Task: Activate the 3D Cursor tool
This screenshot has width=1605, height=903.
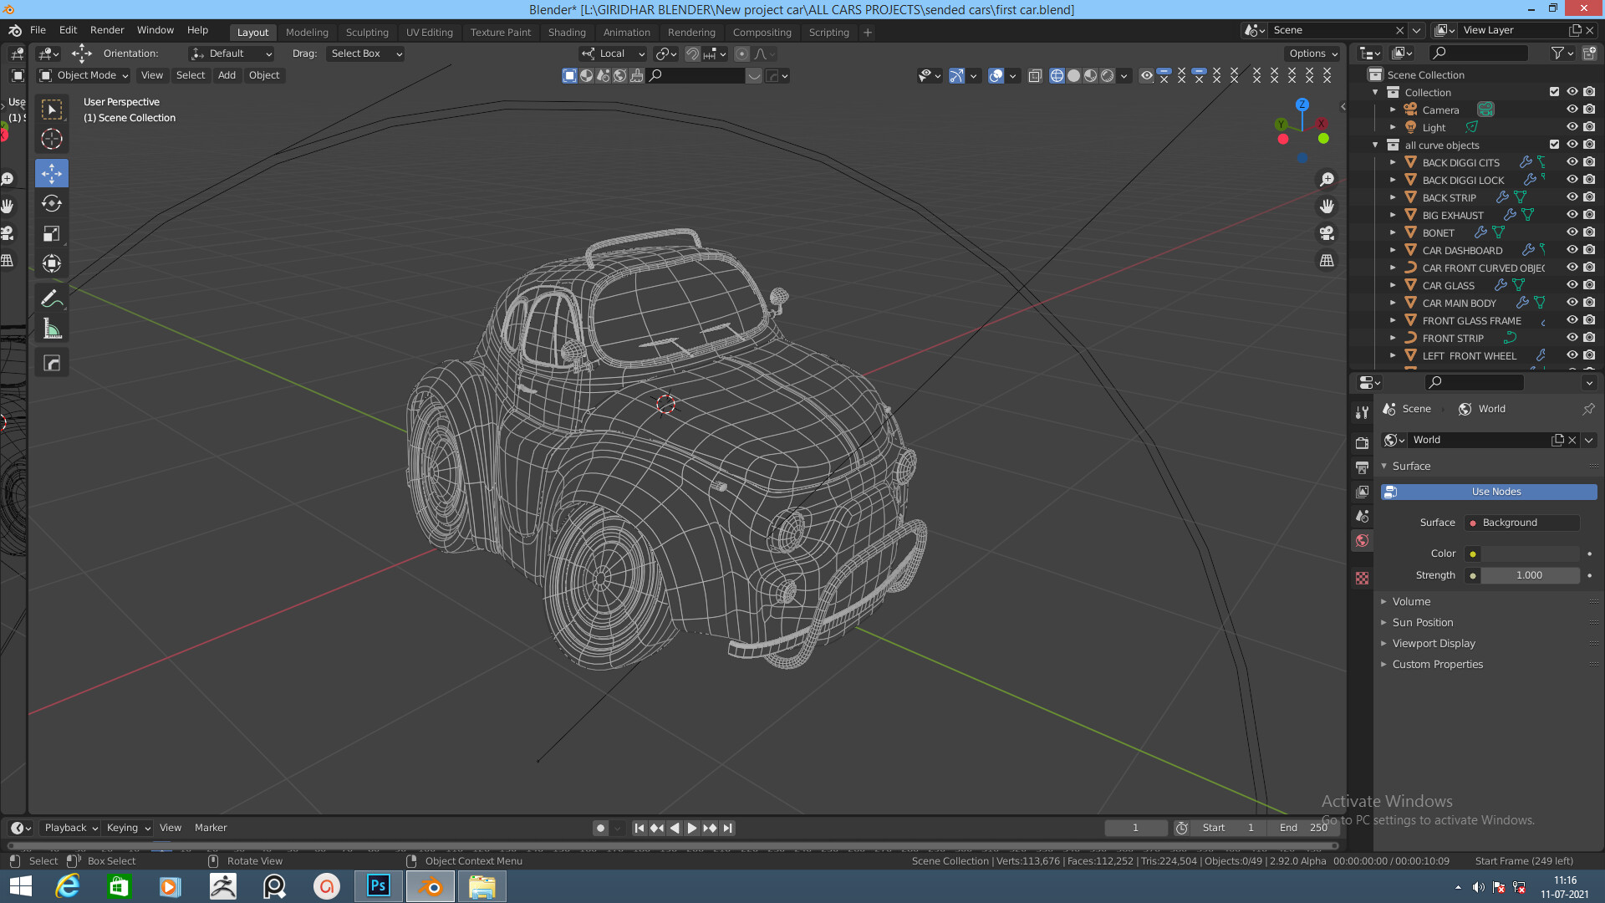Action: pos(51,140)
